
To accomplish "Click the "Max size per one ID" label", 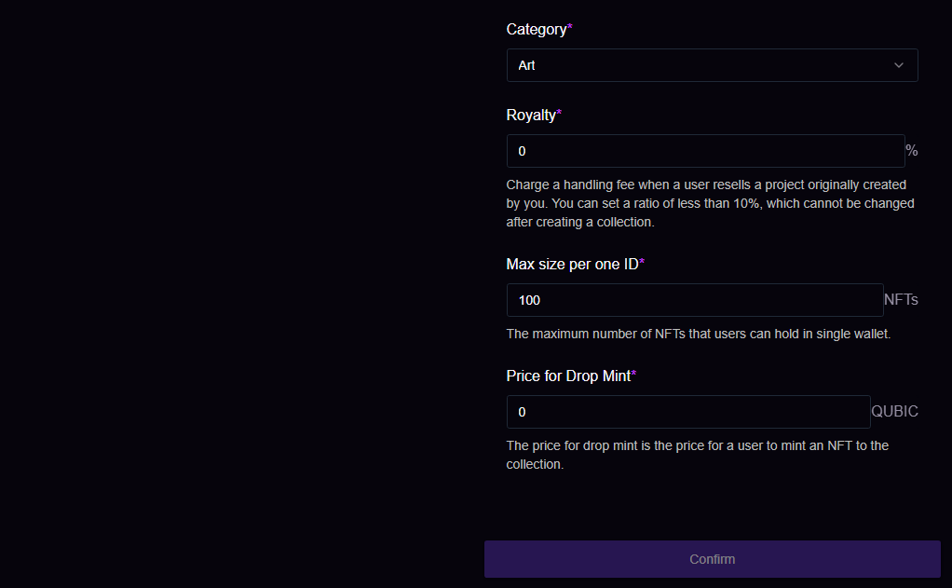I will point(572,265).
